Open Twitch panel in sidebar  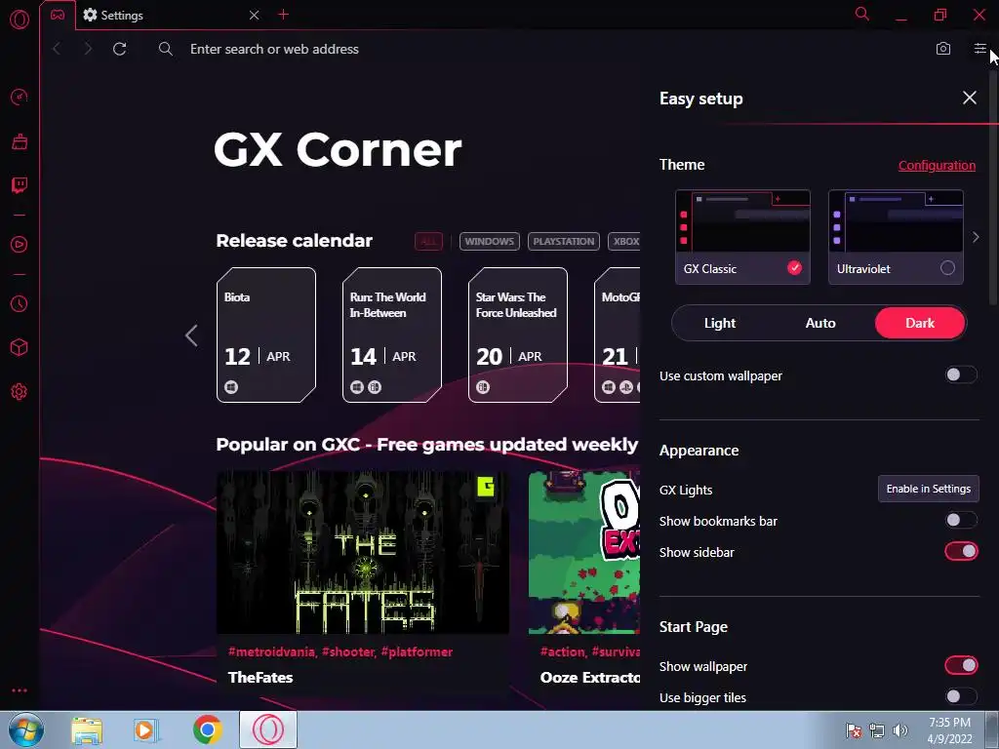pos(20,185)
